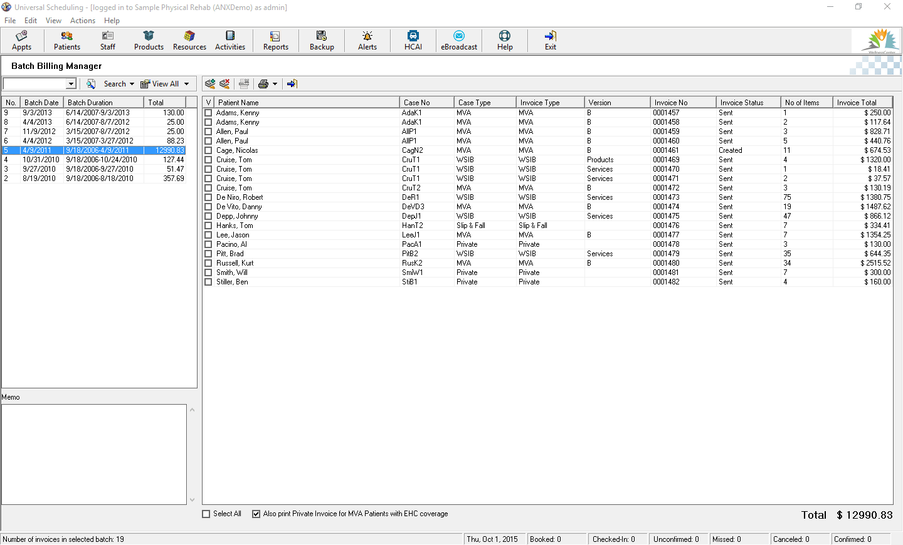Open the View menu
Image resolution: width=903 pixels, height=545 pixels.
pyautogui.click(x=53, y=20)
